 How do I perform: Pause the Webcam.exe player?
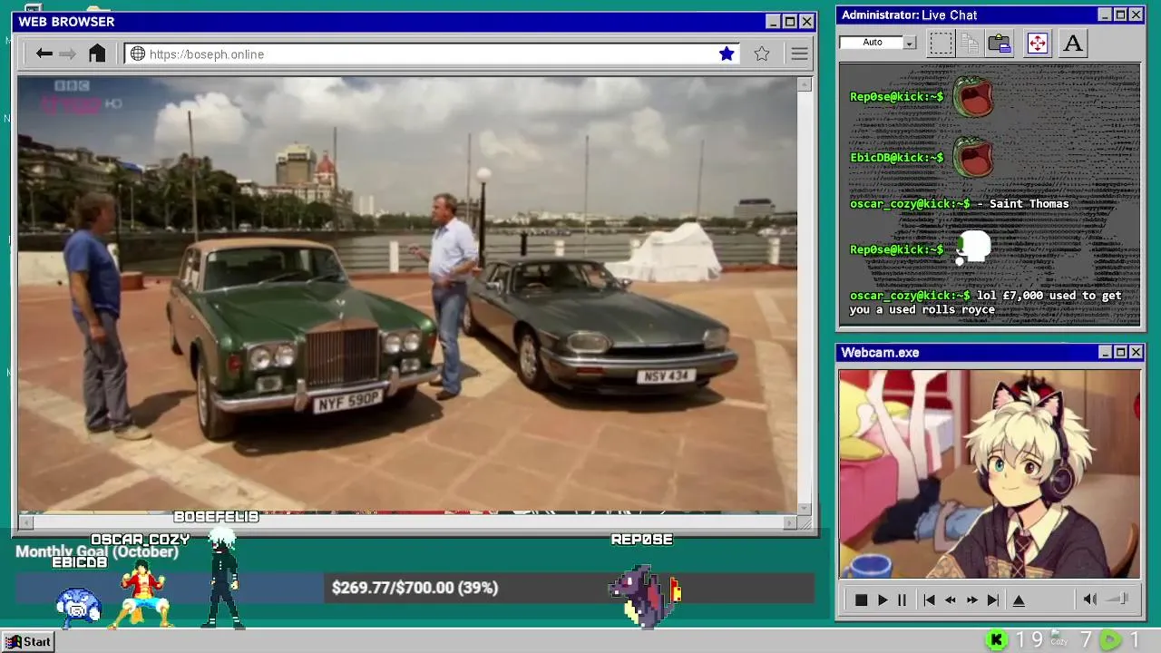click(x=902, y=599)
